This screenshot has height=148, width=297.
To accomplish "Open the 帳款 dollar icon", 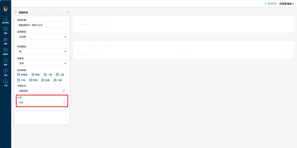I will point(6,60).
